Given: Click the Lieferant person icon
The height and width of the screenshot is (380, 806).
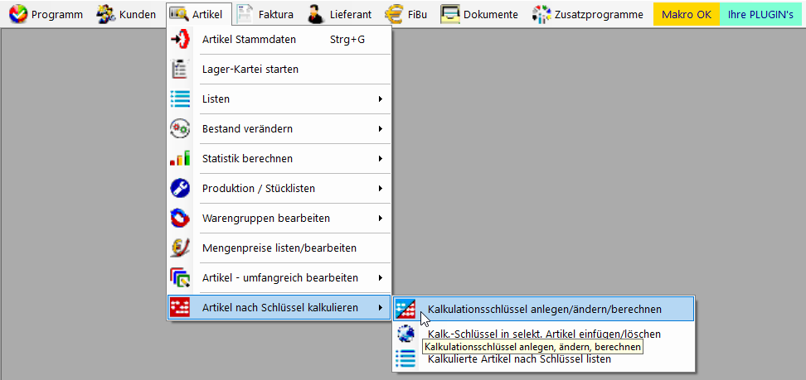Looking at the screenshot, I should (x=316, y=14).
